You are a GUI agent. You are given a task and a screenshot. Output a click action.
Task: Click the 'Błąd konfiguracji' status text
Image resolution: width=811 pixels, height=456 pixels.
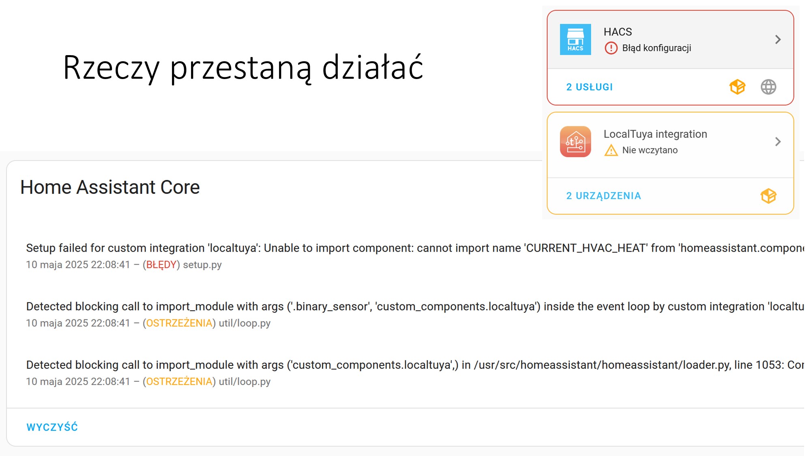pos(657,48)
